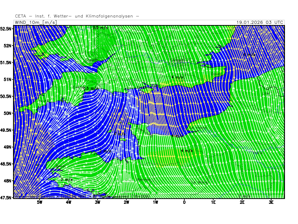
Task: Click the 3E longitude axis label
Action: pyautogui.click(x=271, y=203)
